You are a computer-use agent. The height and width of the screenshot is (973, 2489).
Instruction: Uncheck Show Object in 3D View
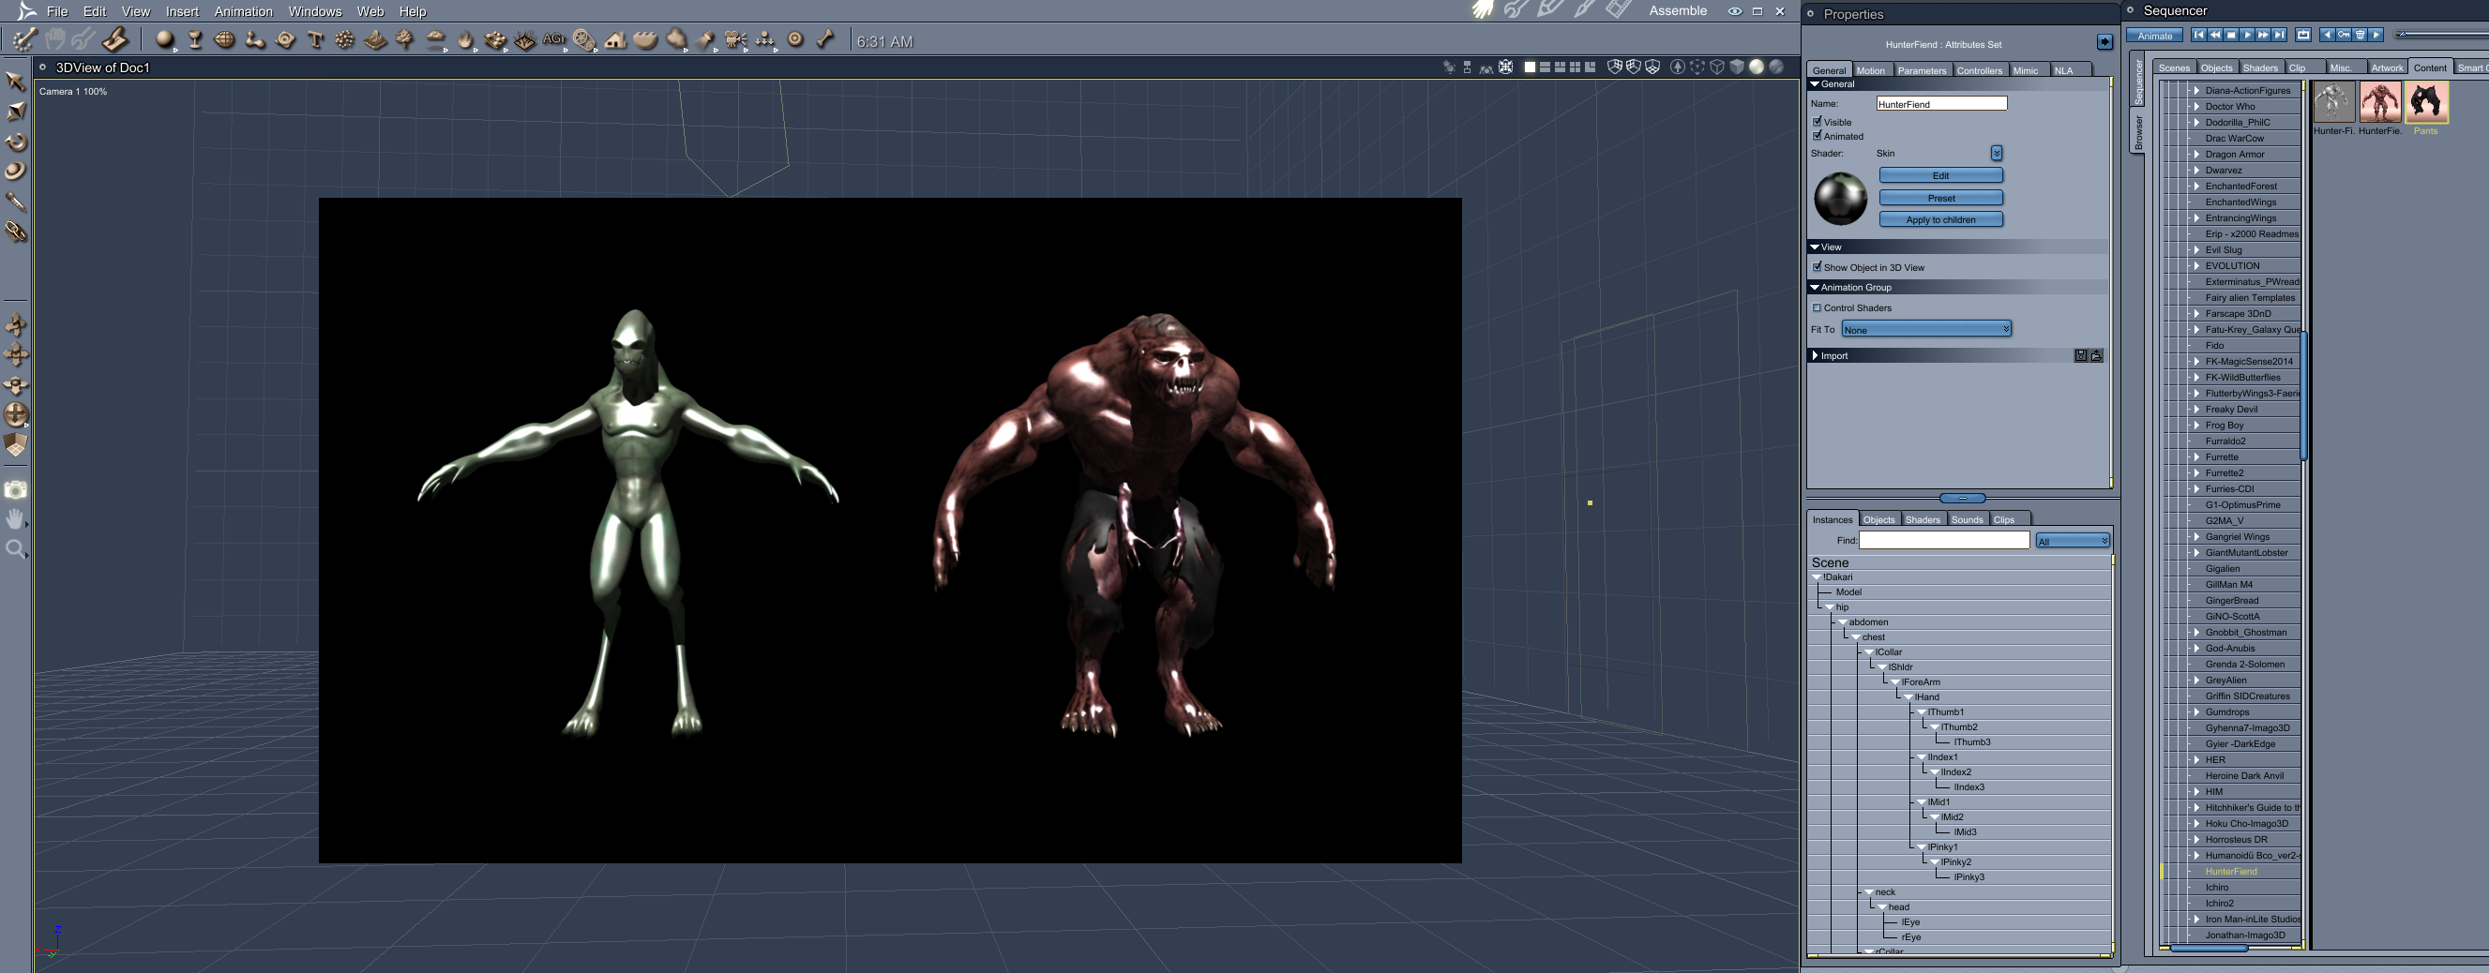(x=1818, y=266)
